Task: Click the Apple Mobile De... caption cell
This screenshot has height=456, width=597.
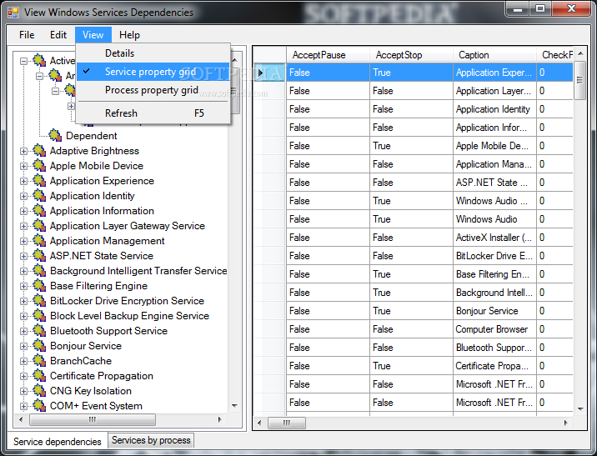Action: (x=494, y=146)
